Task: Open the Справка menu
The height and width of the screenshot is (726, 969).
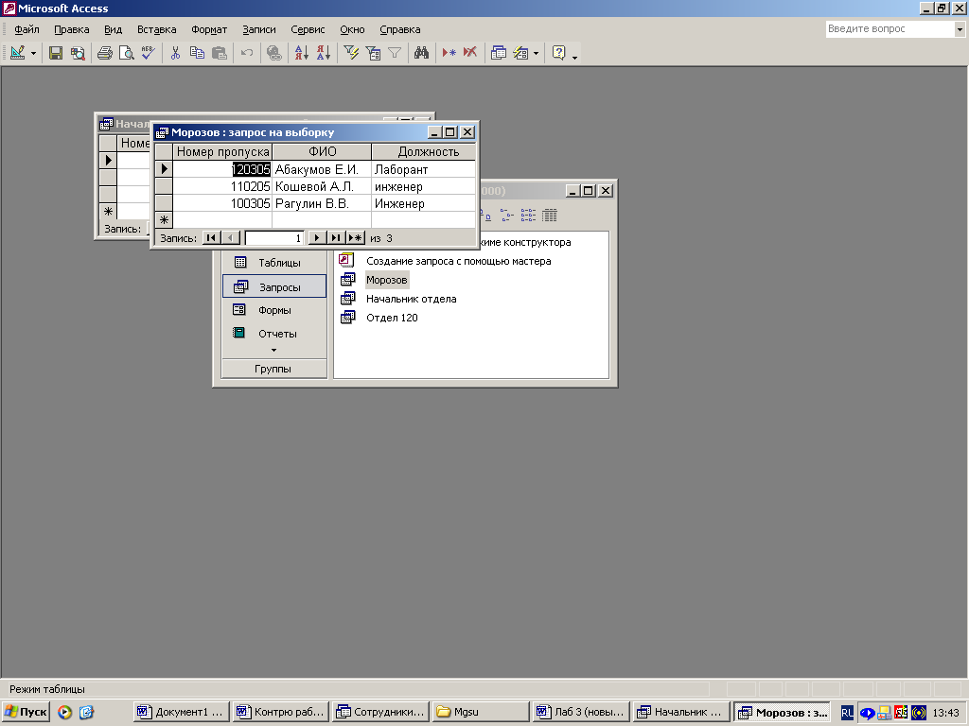Action: coord(400,29)
